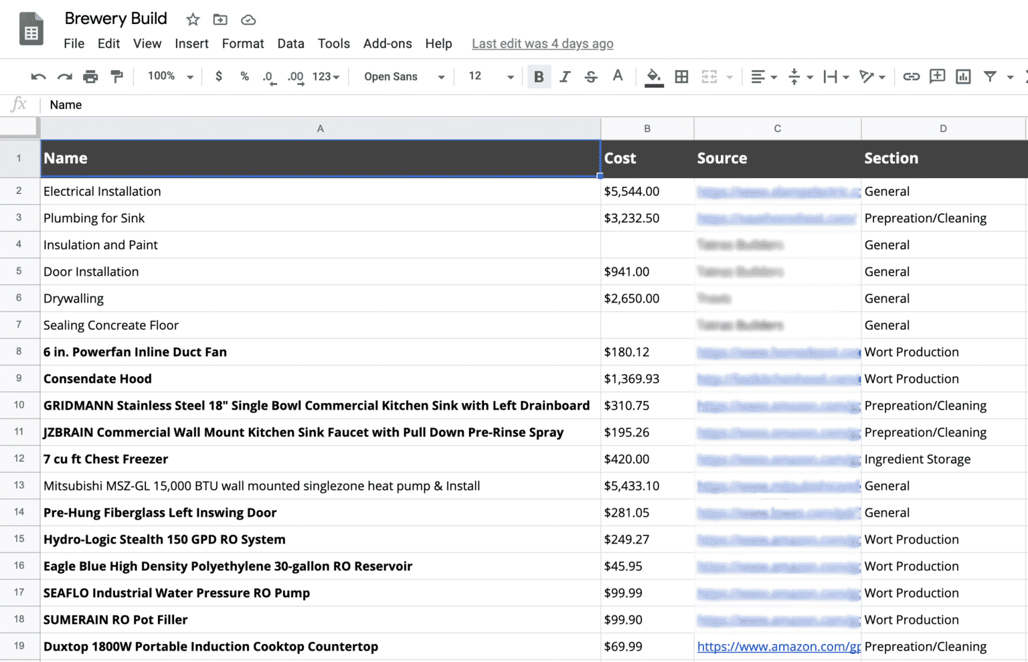Click the Print icon

click(90, 77)
